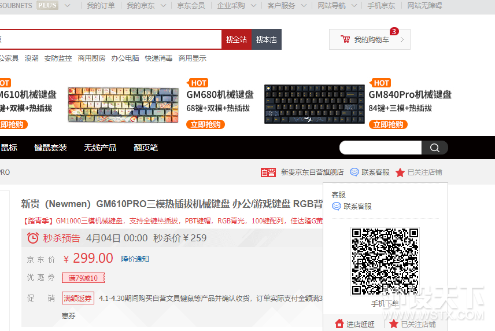Click 进店逛逛 in the popup footer
The width and height of the screenshot is (495, 331).
(x=360, y=325)
